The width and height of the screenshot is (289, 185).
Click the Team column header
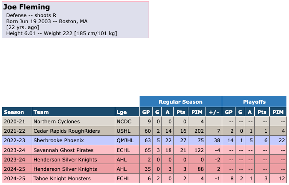[x=41, y=112]
